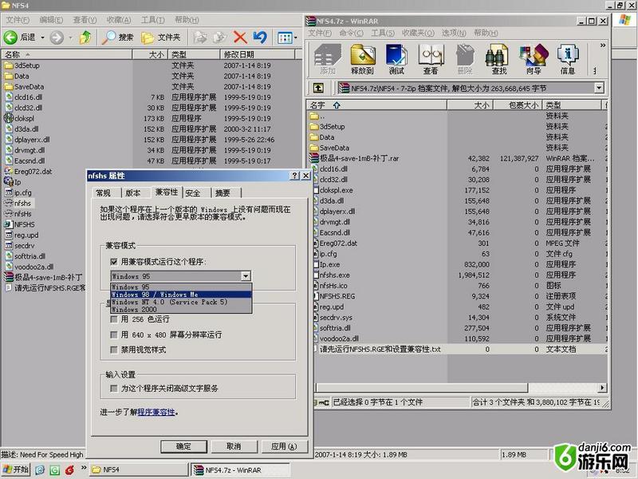The width and height of the screenshot is (638, 479).
Task: Click the WinRAR Extract To (释放到) toolbar icon
Action: (362, 59)
